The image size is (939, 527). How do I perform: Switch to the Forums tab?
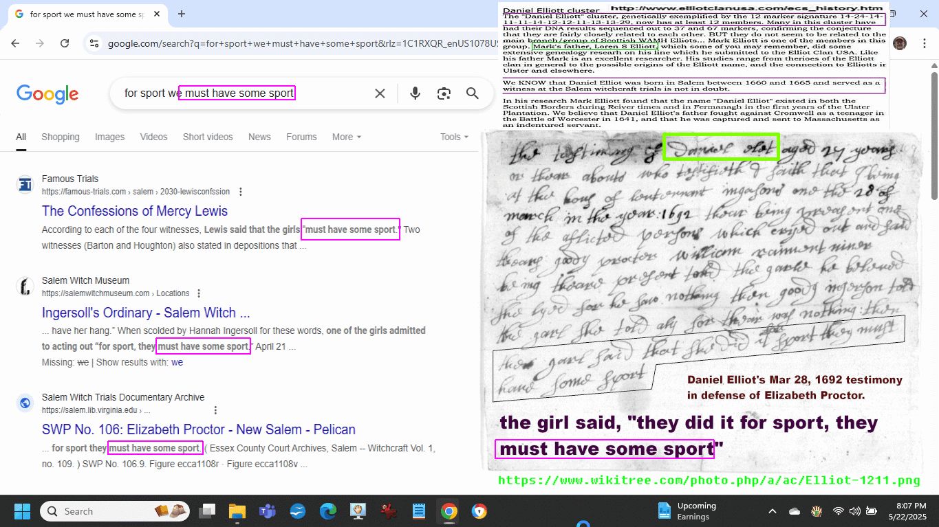click(301, 137)
